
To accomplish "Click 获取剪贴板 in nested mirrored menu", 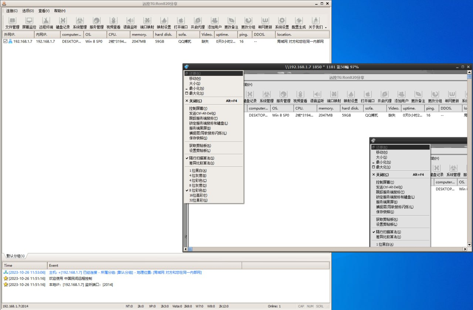I will [387, 219].
